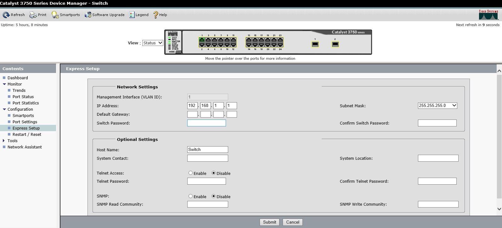
Task: Select Disable for SNMP
Action: coord(213,196)
